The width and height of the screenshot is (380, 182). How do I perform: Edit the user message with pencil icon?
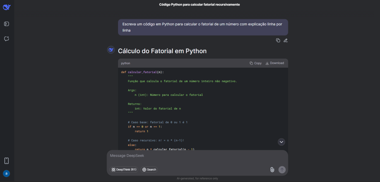point(285,40)
